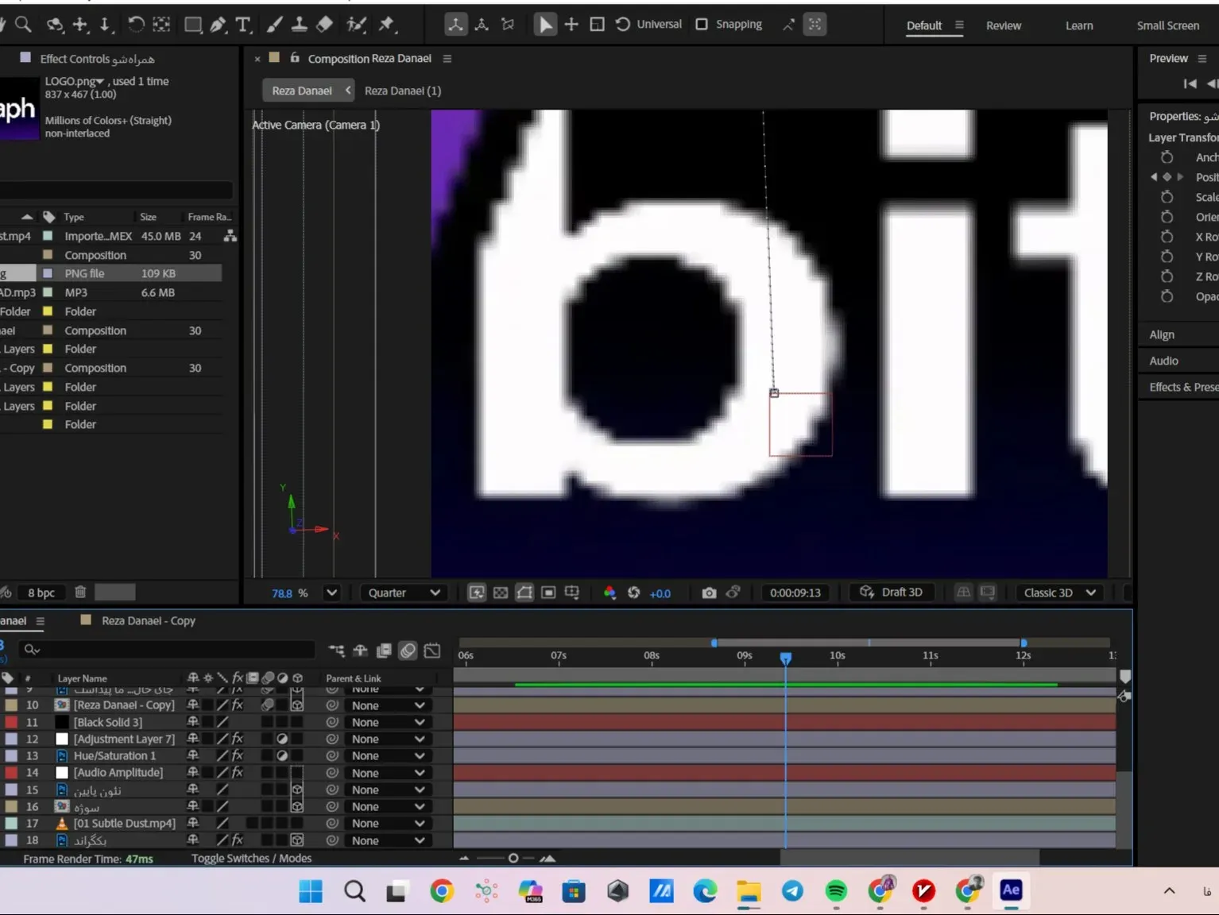Open parent dropdown for Adjustment Layer 7
The image size is (1219, 915).
(x=387, y=739)
